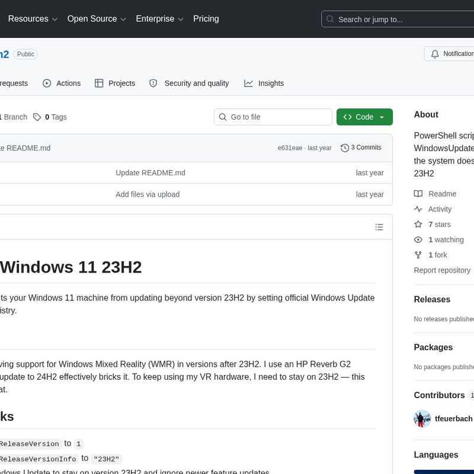Open the Contributors heading link
The height and width of the screenshot is (474, 474).
tap(439, 395)
